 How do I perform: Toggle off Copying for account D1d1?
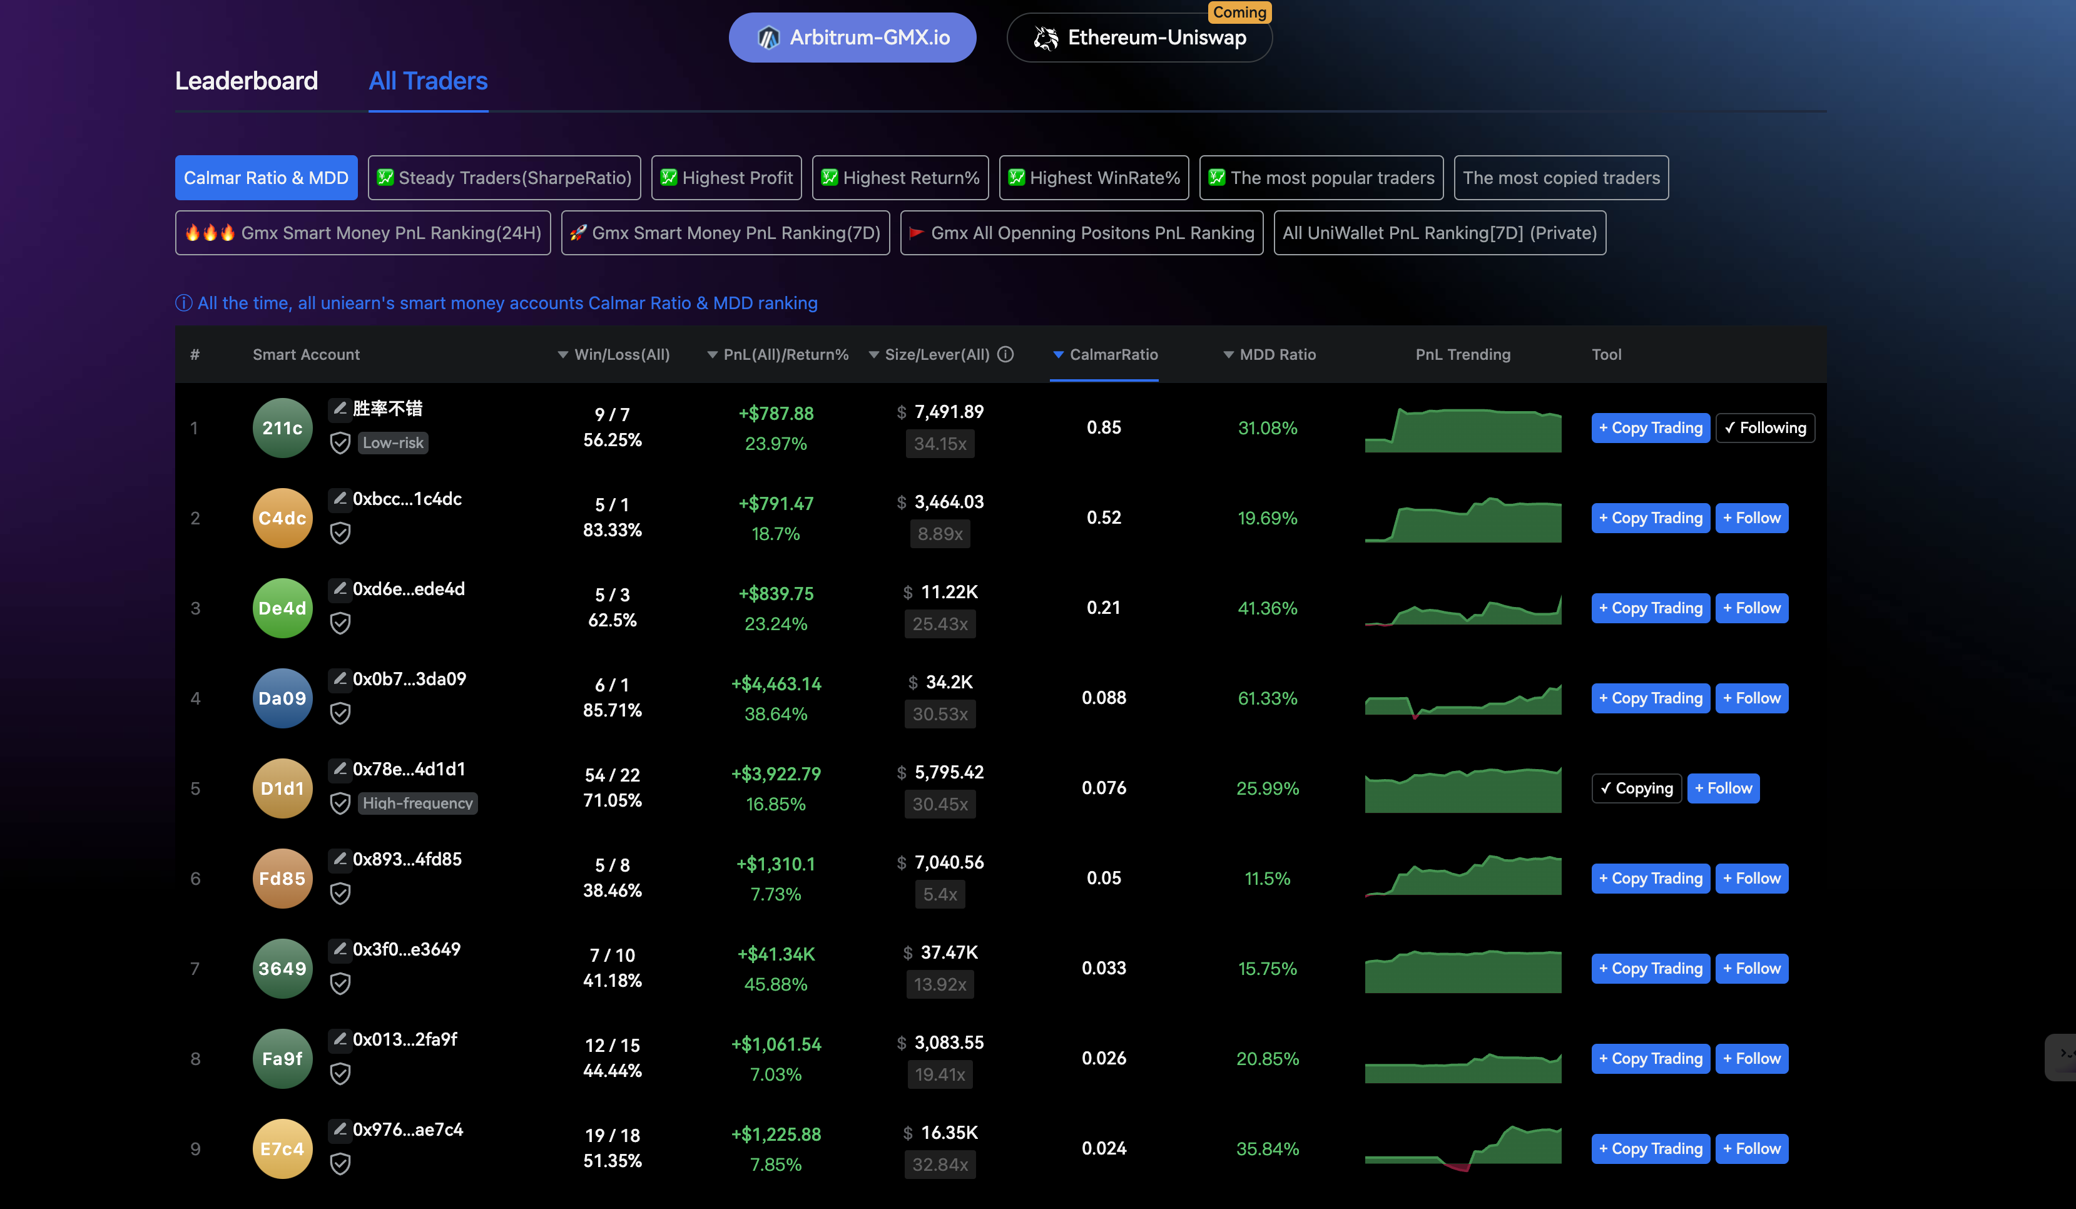[1636, 788]
